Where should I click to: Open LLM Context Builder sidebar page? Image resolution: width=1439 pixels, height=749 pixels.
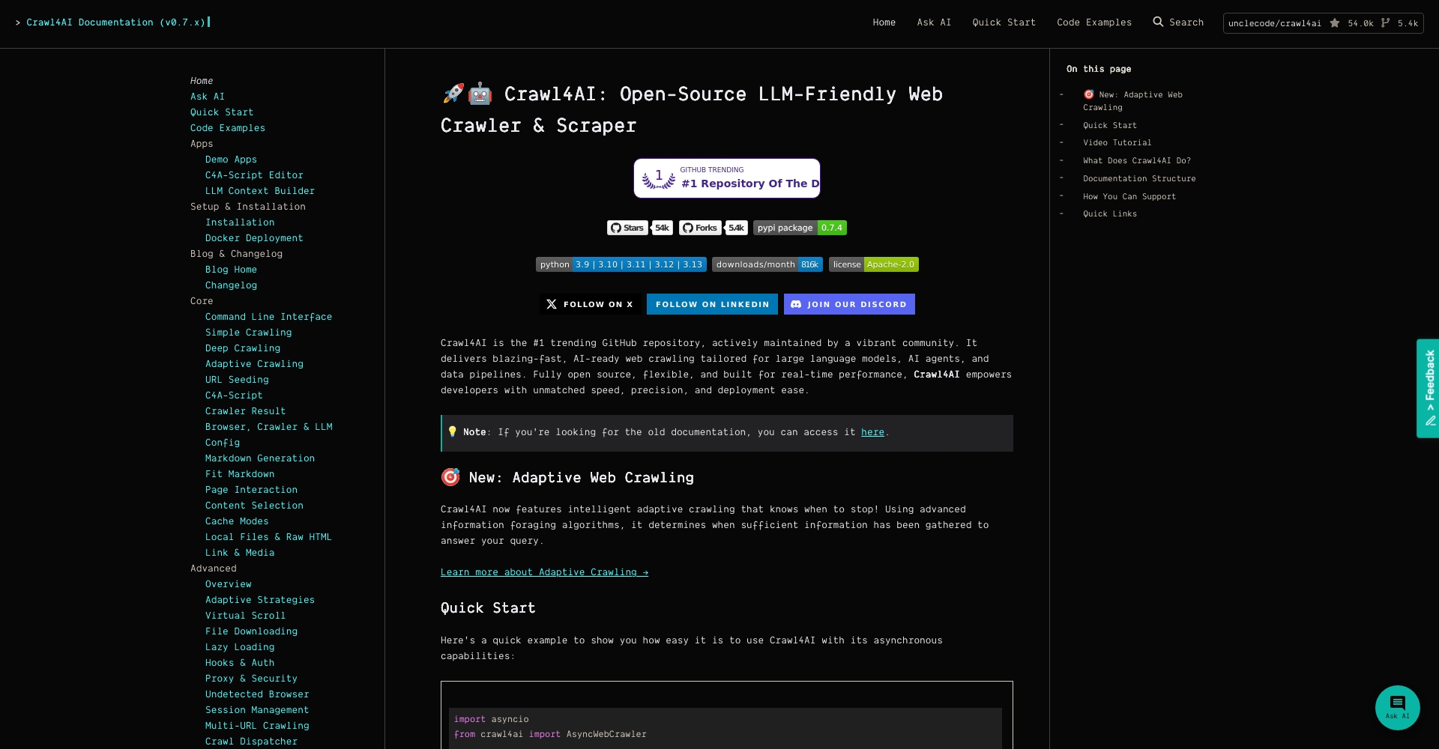coord(260,191)
